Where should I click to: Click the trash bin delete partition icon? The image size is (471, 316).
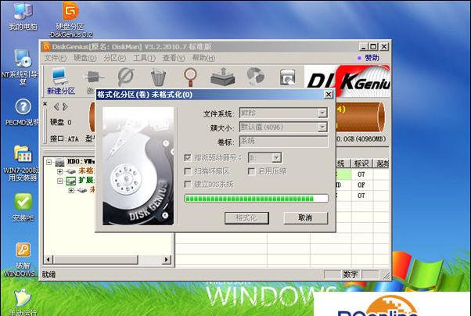158,77
